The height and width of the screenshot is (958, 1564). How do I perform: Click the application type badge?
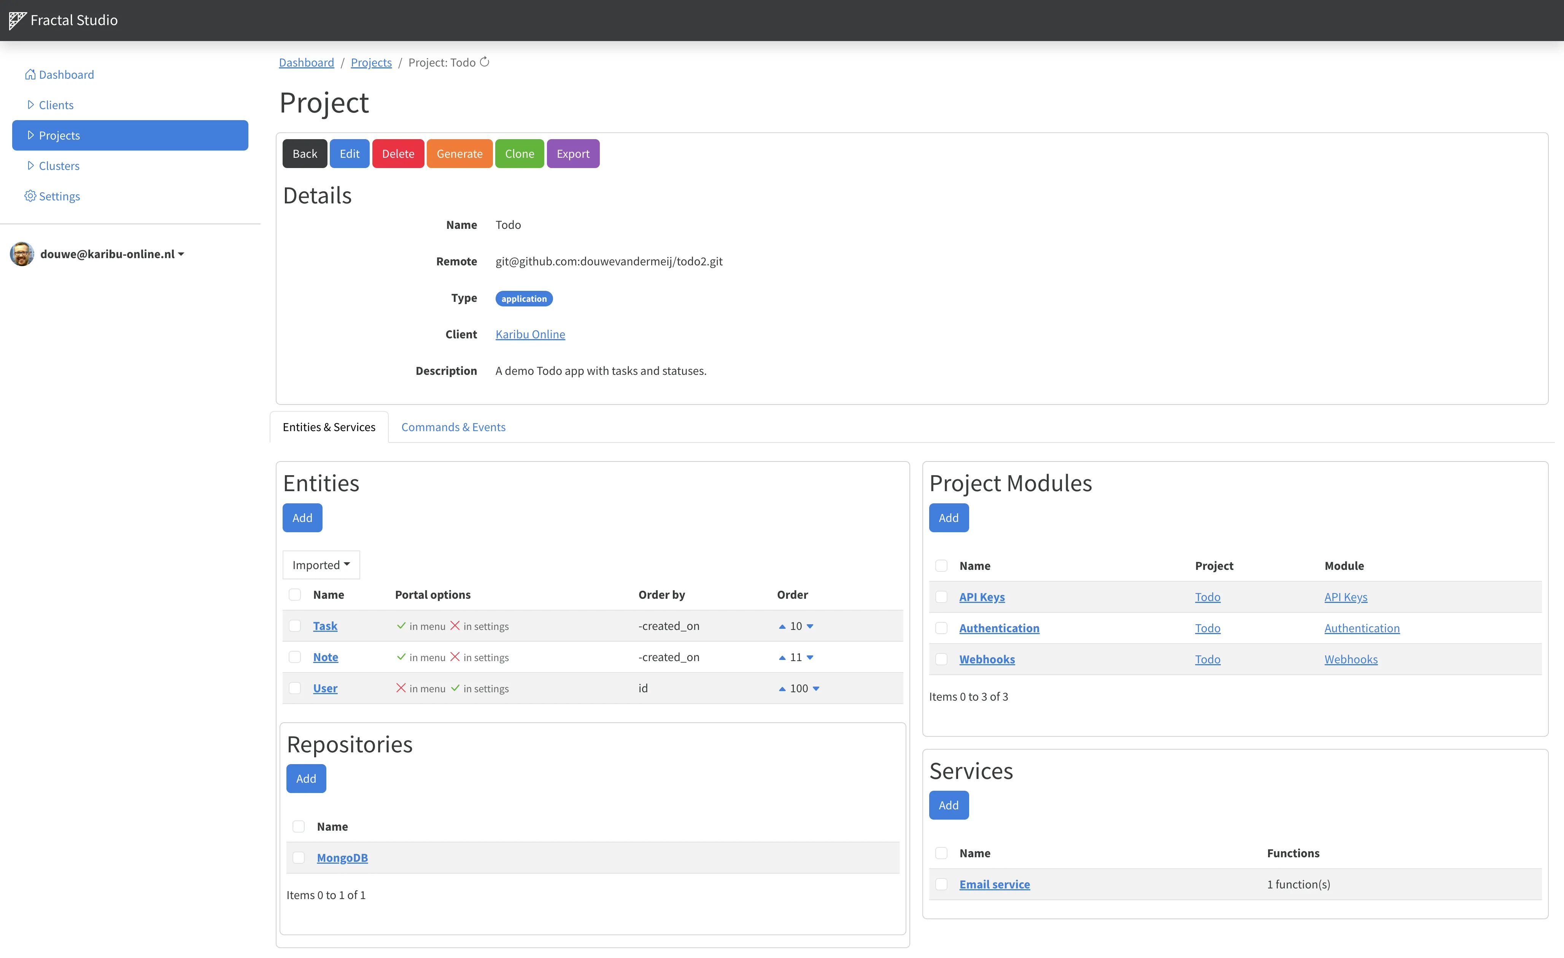coord(524,298)
